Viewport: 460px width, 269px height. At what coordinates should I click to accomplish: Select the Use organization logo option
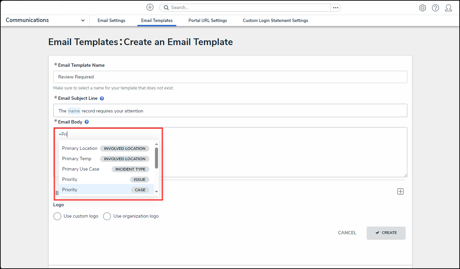click(107, 216)
